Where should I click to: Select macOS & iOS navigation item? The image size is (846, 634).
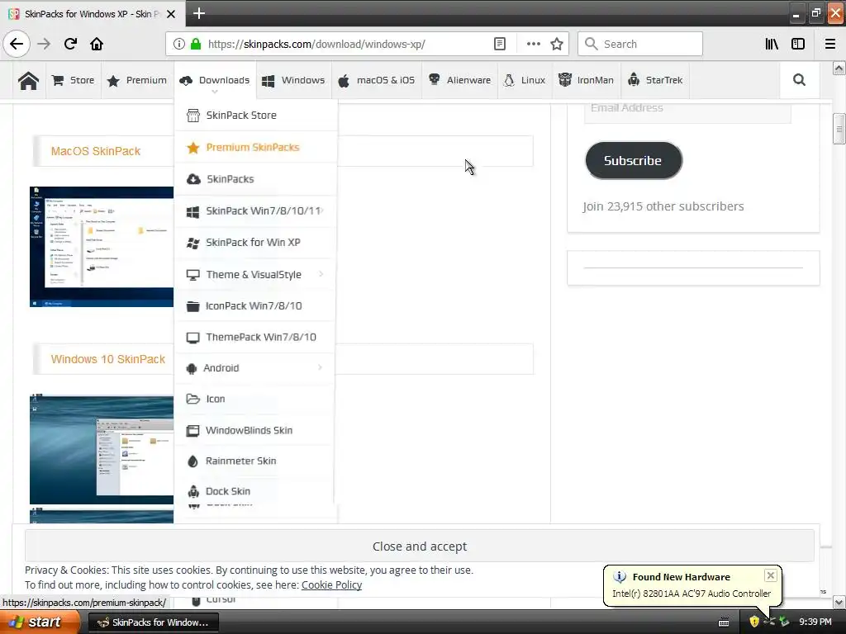(377, 80)
